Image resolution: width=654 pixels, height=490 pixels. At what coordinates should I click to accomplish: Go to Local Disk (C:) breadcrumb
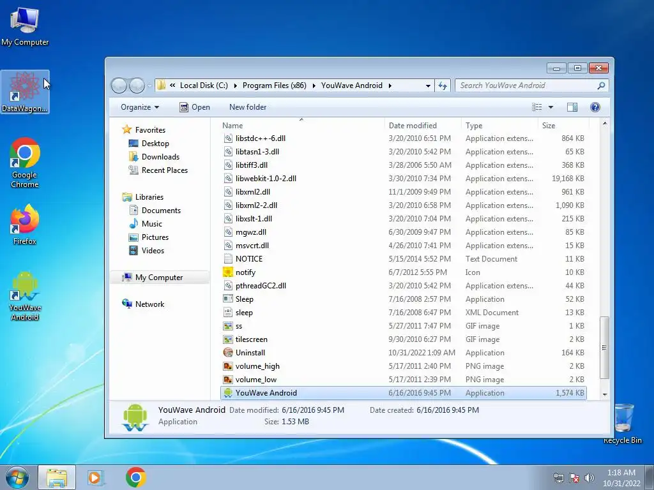(204, 85)
